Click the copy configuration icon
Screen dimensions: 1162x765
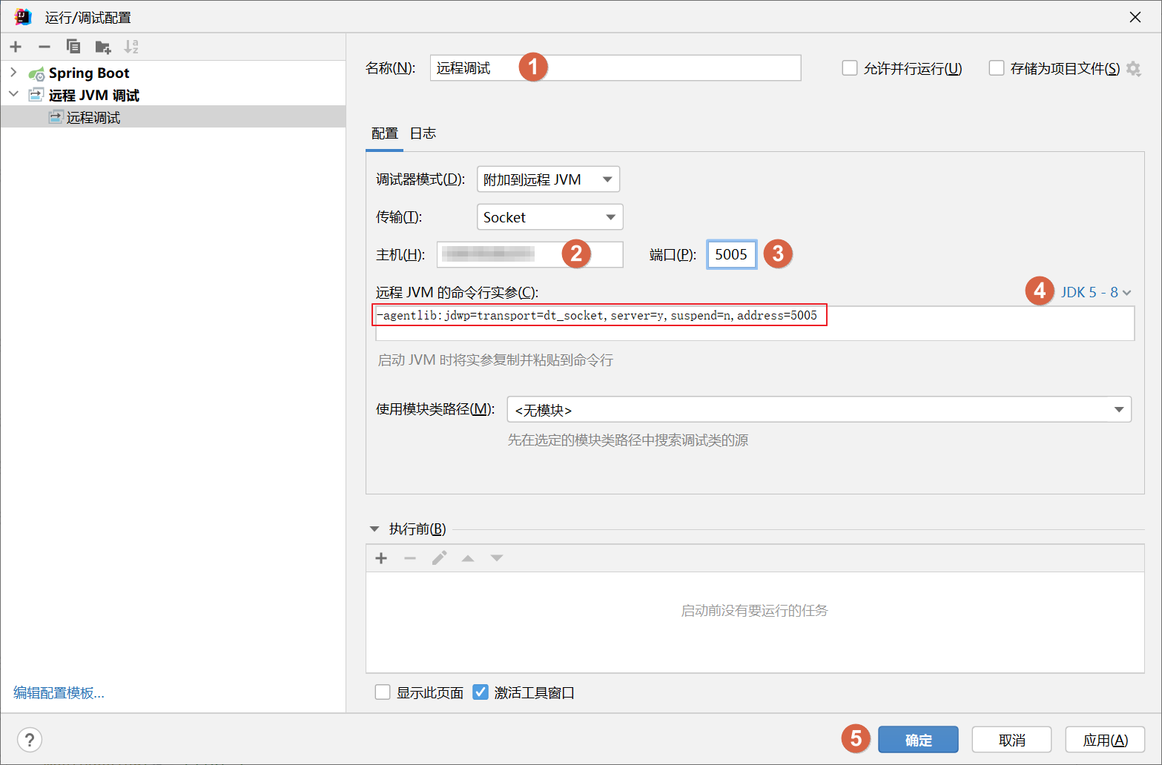[73, 47]
